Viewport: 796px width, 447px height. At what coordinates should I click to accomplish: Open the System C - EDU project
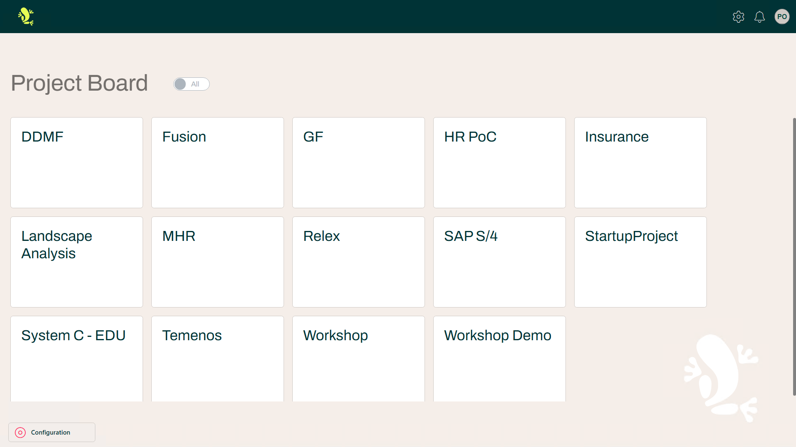[76, 358]
